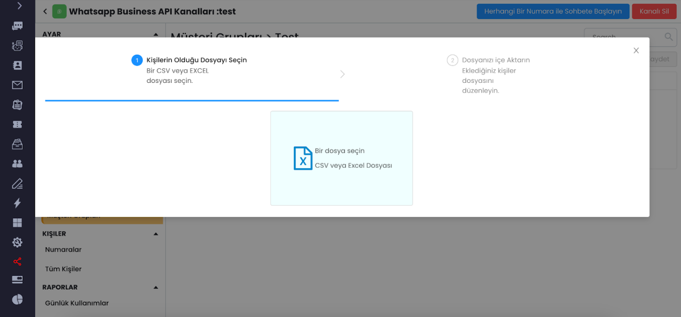This screenshot has height=317, width=681.
Task: Open the ticket icon in the sidebar
Action: coord(17,125)
